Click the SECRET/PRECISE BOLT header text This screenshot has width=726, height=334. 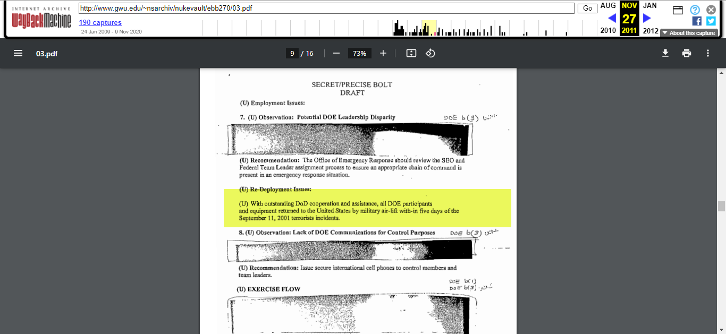click(352, 84)
